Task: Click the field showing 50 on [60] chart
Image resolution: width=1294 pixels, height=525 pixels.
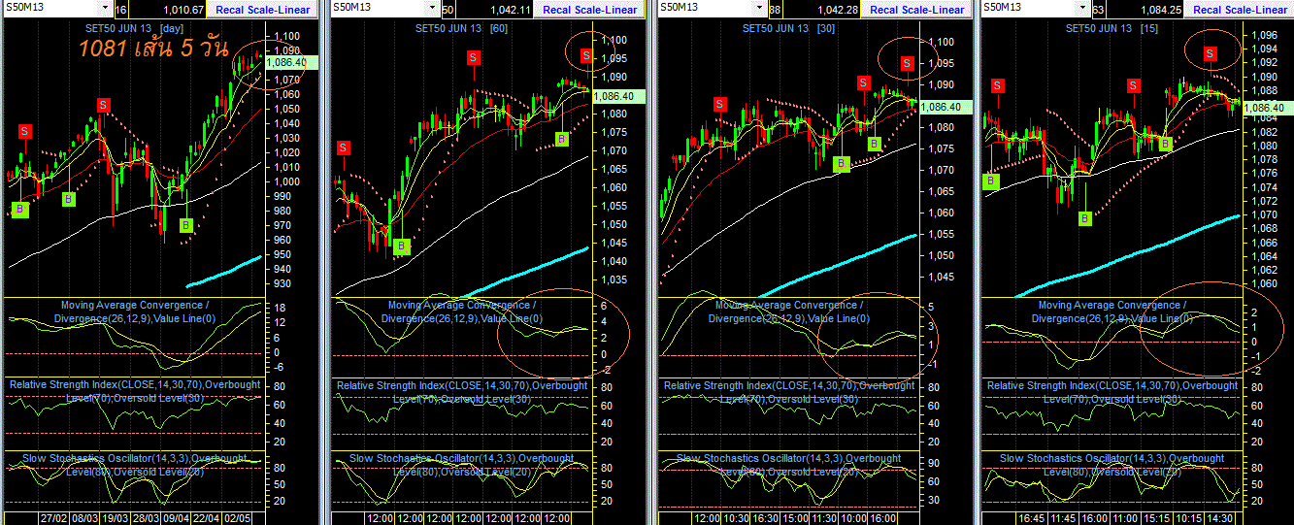Action: (448, 10)
